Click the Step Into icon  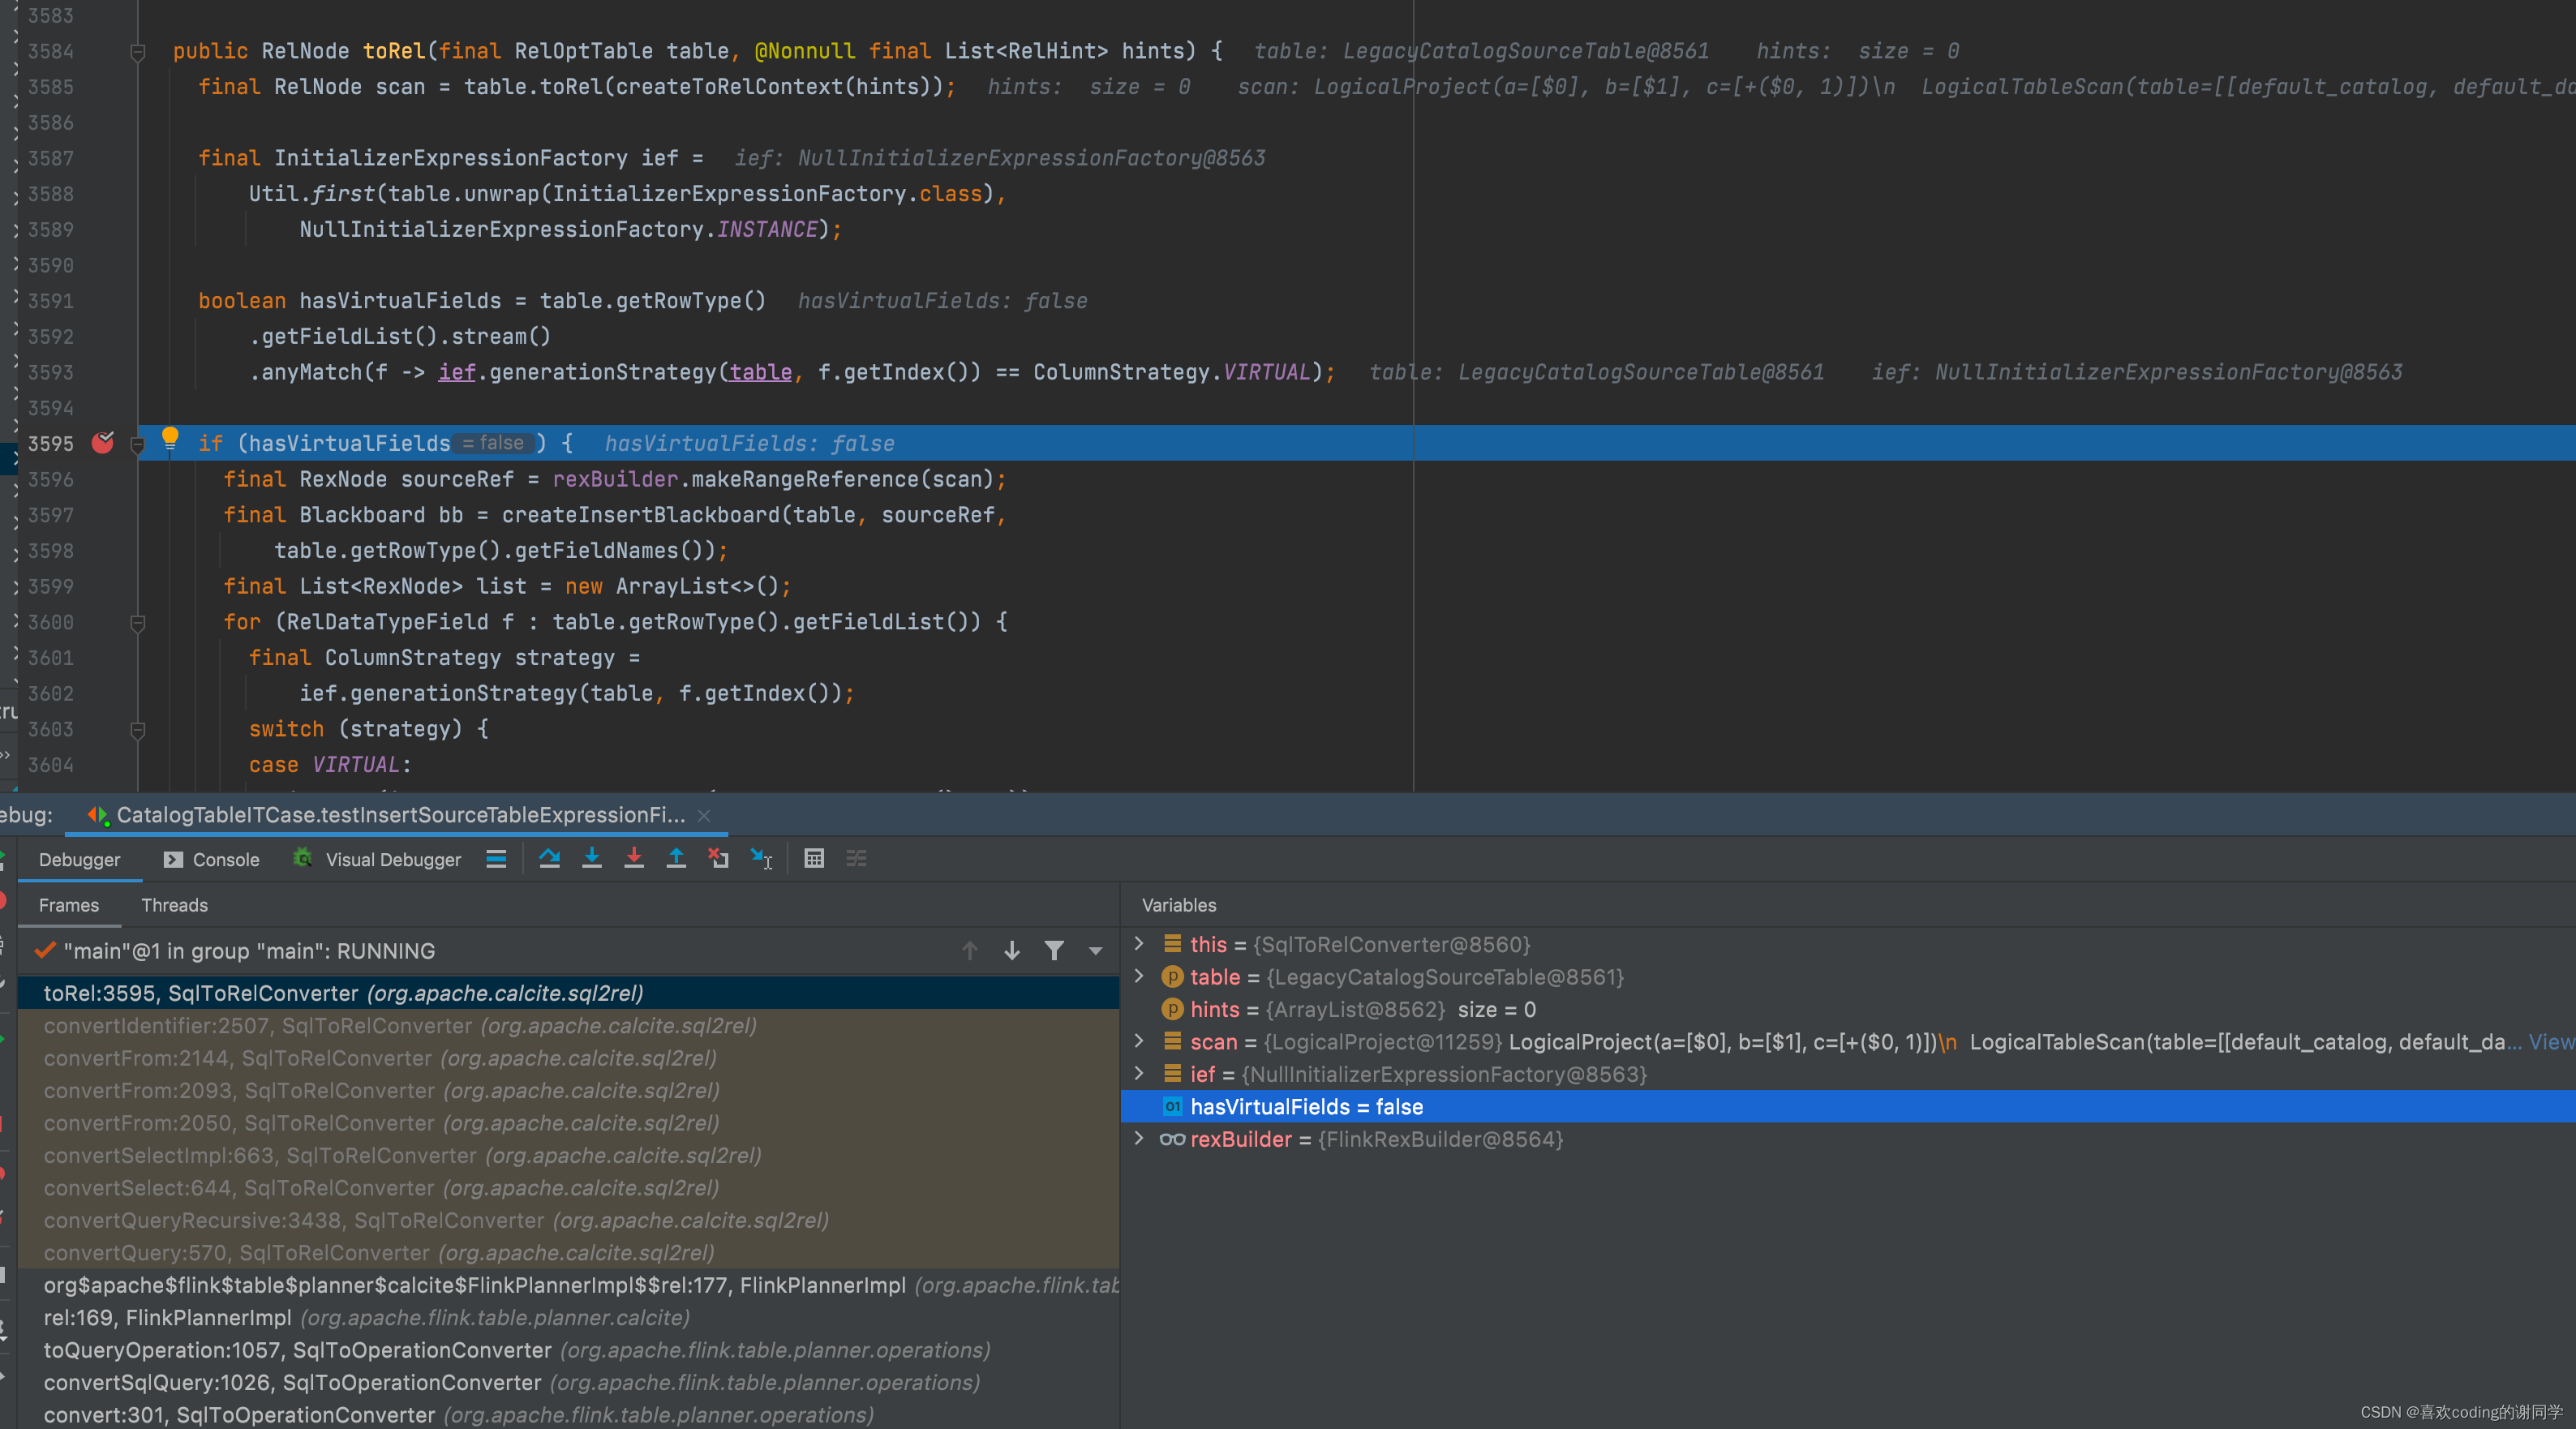click(592, 858)
